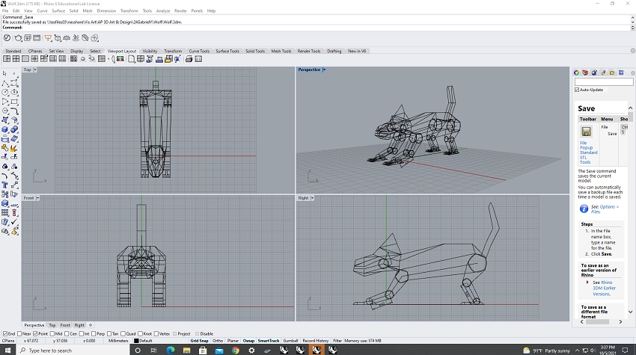Toggle the Mid object snap checkbox
This screenshot has height=355, width=636.
tap(53, 333)
